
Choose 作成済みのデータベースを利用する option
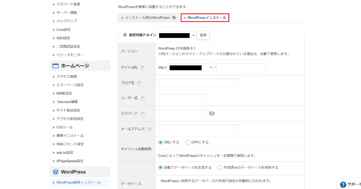click(x=220, y=168)
